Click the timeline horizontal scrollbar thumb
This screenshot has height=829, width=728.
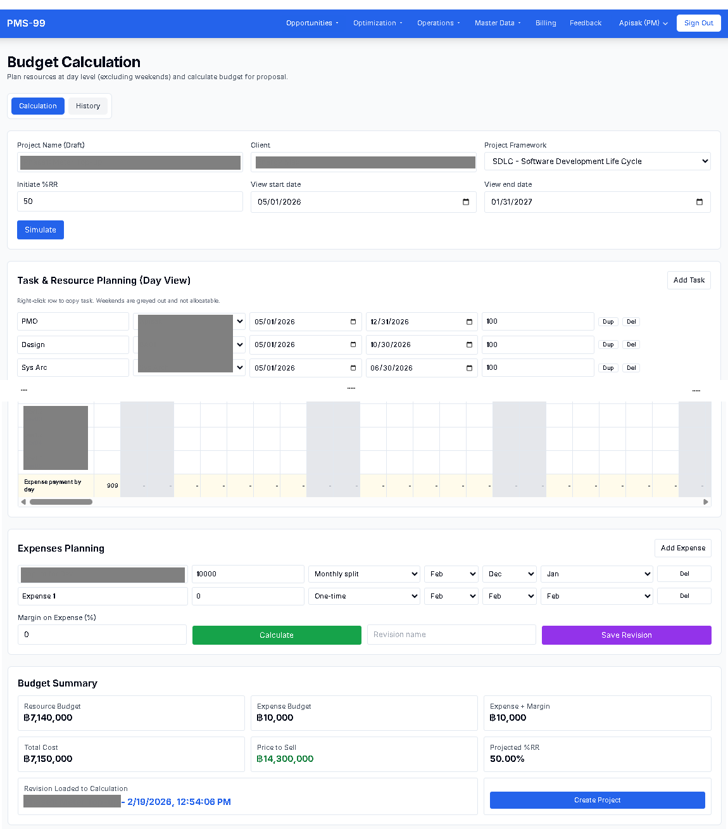pos(61,502)
